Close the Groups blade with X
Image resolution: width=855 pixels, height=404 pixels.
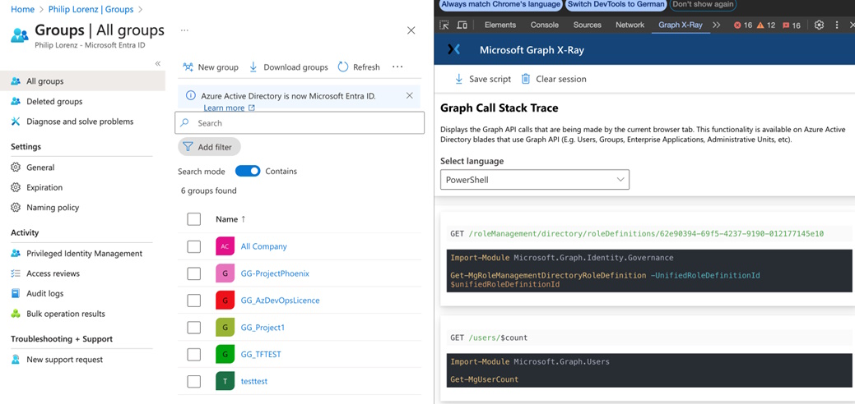coord(411,30)
